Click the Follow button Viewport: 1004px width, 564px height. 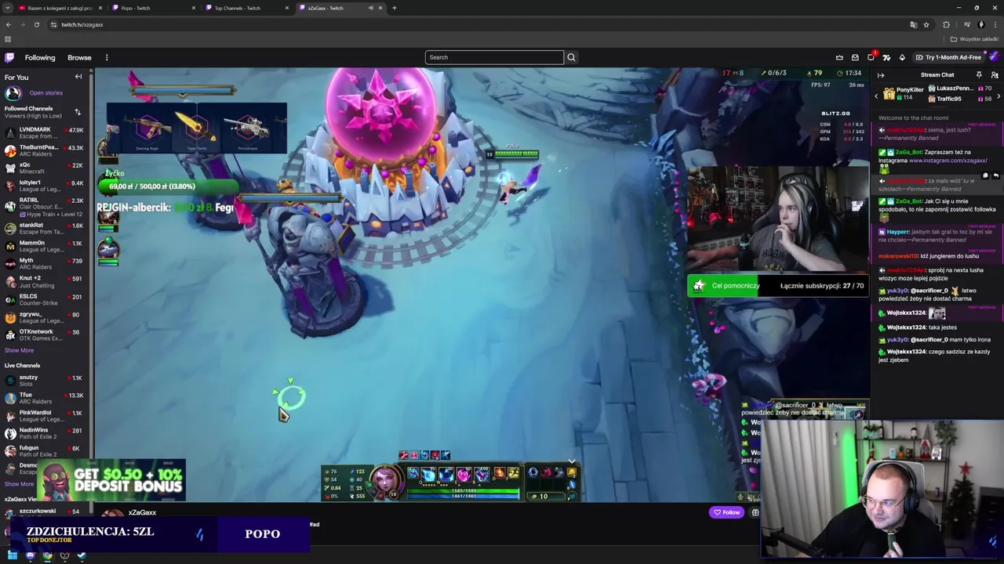(726, 512)
